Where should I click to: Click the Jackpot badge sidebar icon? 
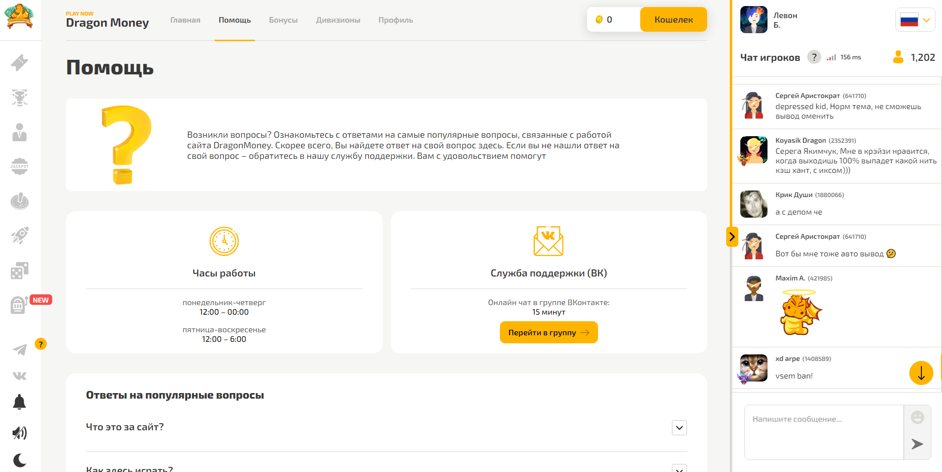20,166
